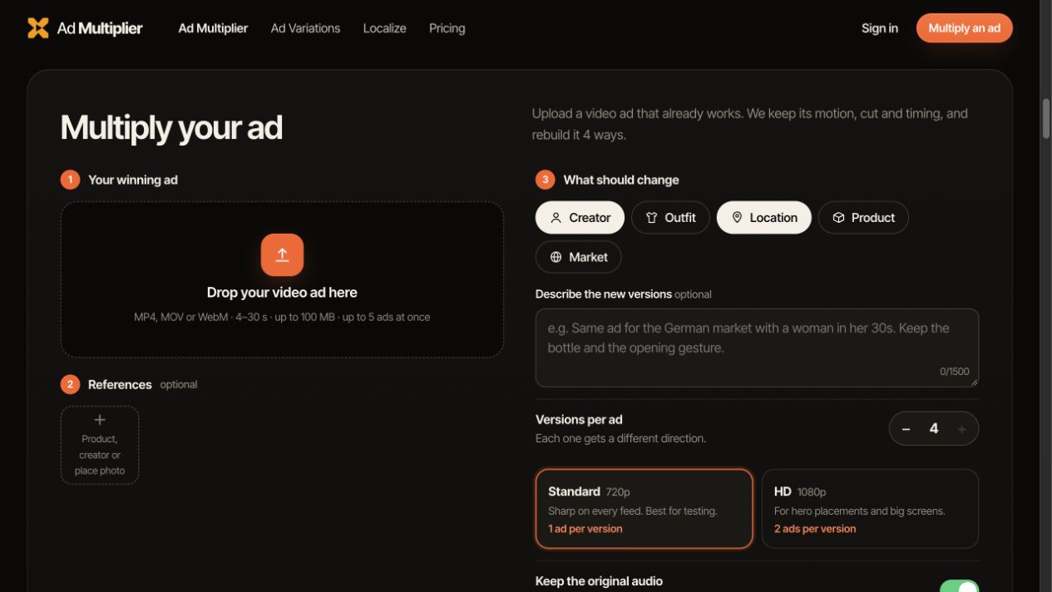Open the Pricing page
Viewport: 1052px width, 592px height.
click(447, 28)
